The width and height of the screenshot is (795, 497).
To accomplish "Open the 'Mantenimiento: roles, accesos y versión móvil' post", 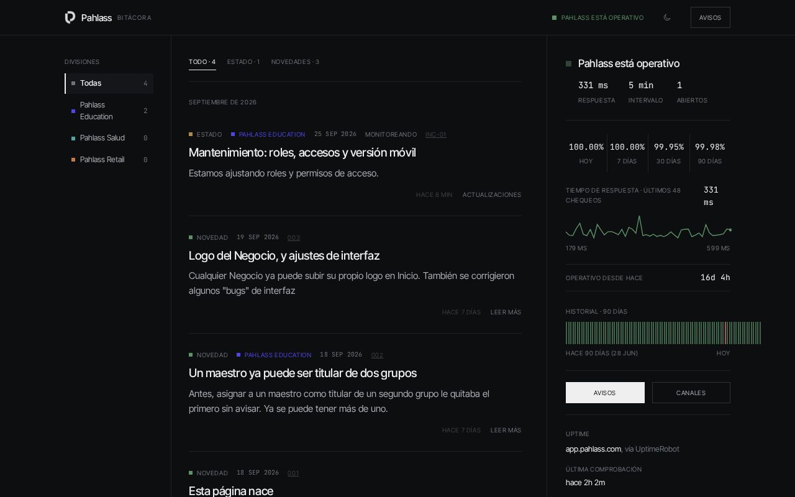I will point(302,152).
